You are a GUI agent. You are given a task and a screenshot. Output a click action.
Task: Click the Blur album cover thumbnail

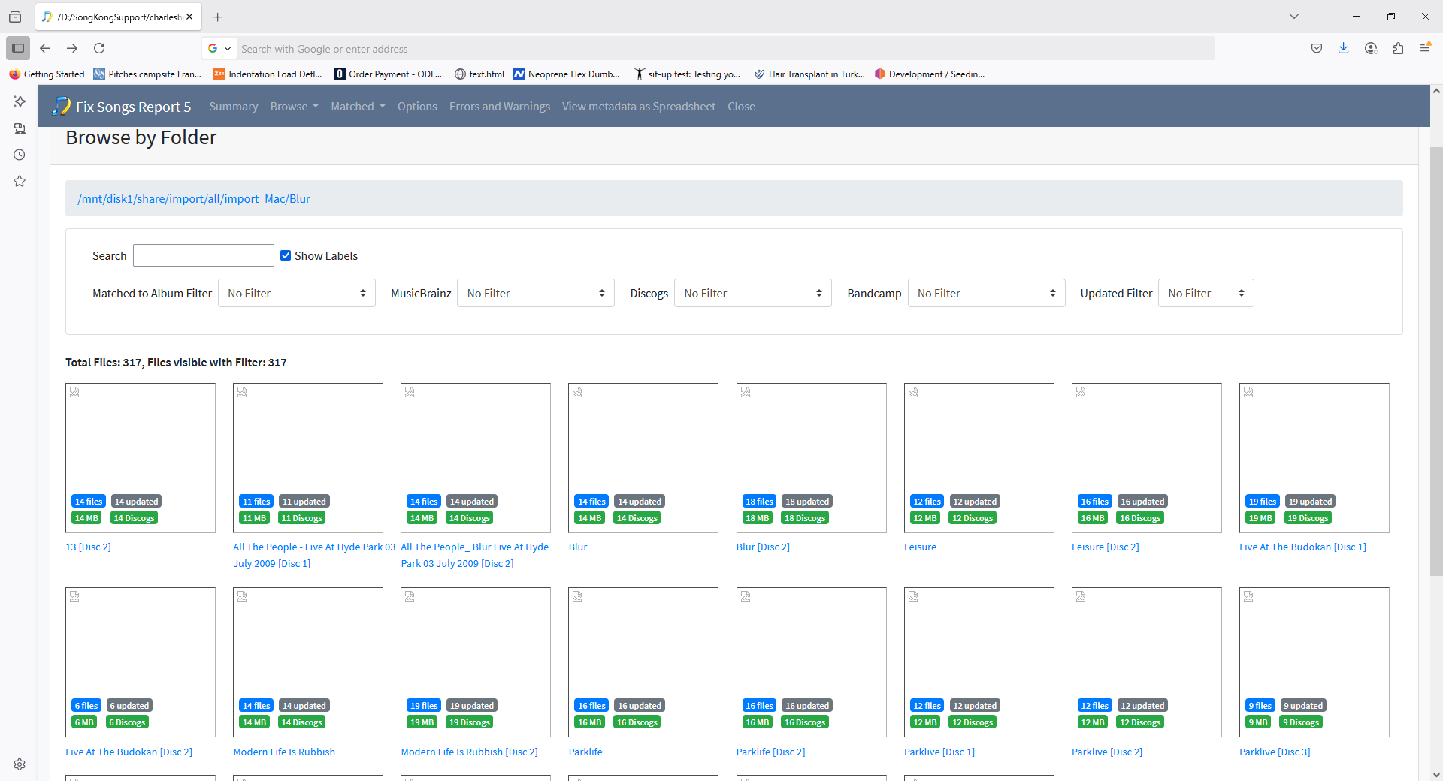[643, 458]
